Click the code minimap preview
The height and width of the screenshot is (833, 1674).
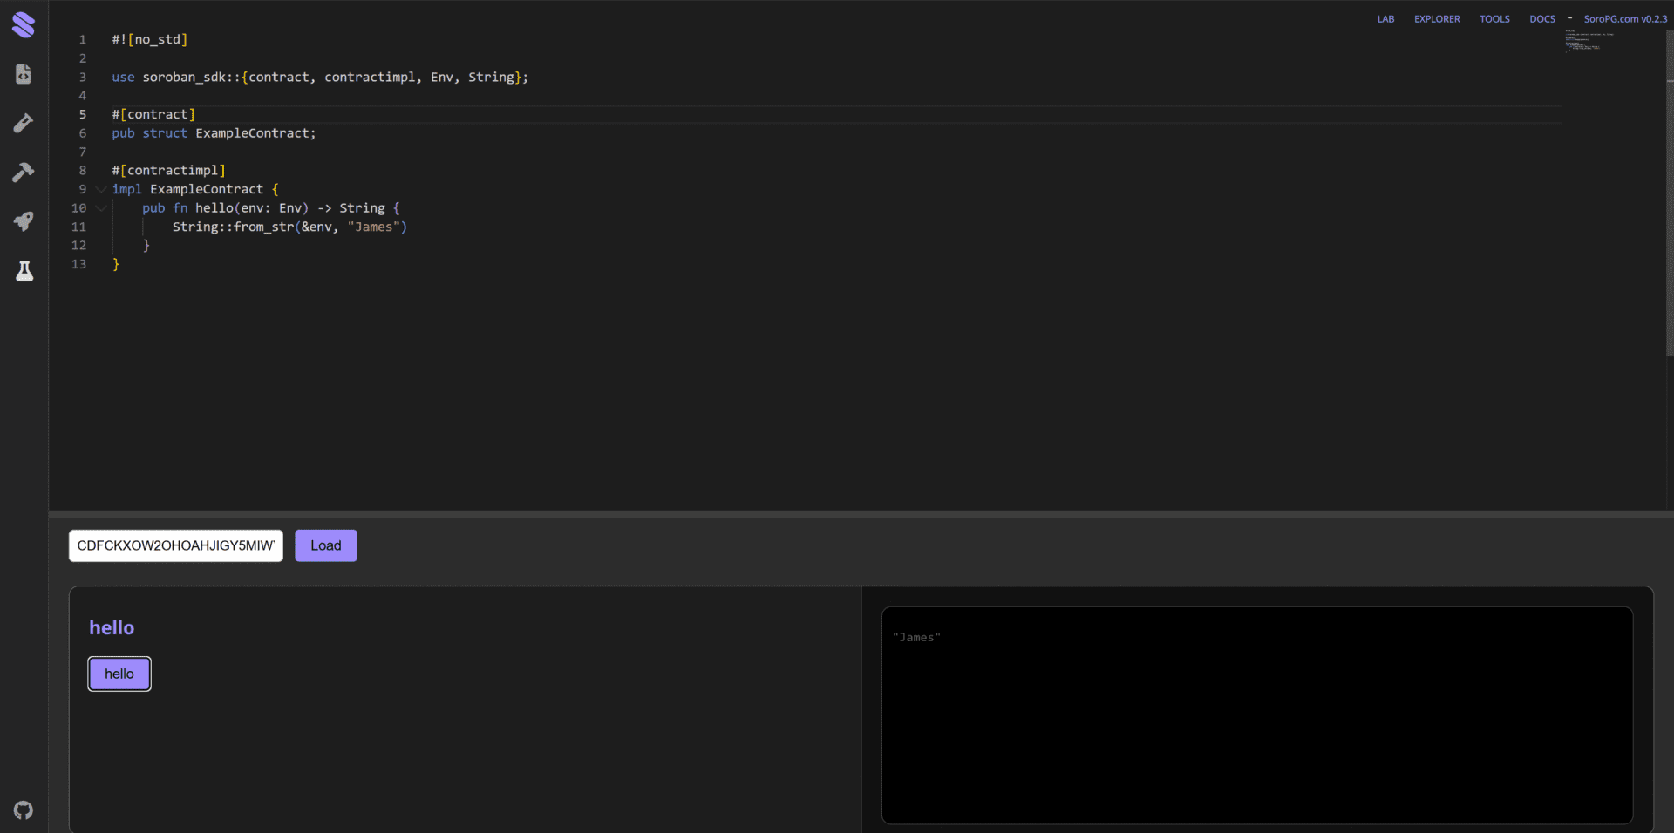tap(1587, 41)
